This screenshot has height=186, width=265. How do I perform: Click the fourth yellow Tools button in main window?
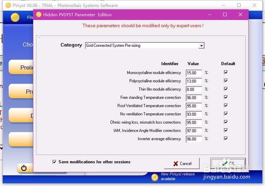pos(21,139)
